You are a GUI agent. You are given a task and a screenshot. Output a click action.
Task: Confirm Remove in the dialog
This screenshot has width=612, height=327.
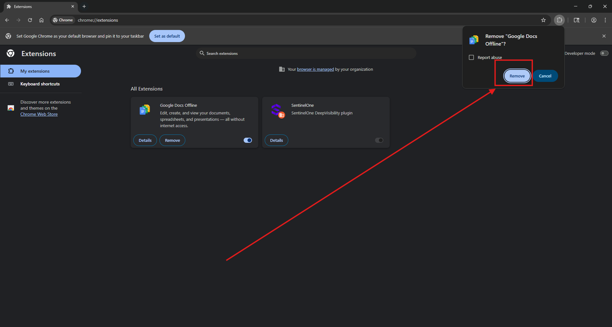[x=517, y=76]
